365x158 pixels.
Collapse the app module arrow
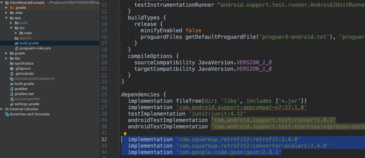click(6, 18)
